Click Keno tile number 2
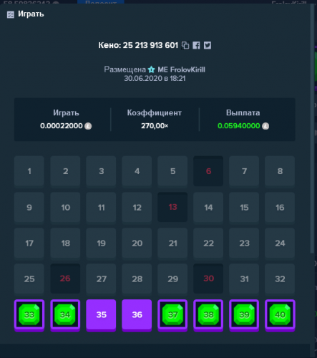The image size is (317, 358). pyautogui.click(x=65, y=171)
